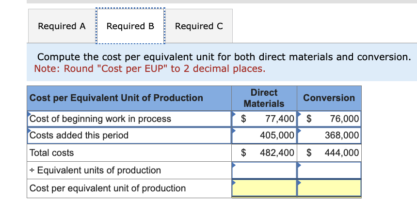
Task: Edit Direct Materials costs added 405,000
Action: (264, 136)
